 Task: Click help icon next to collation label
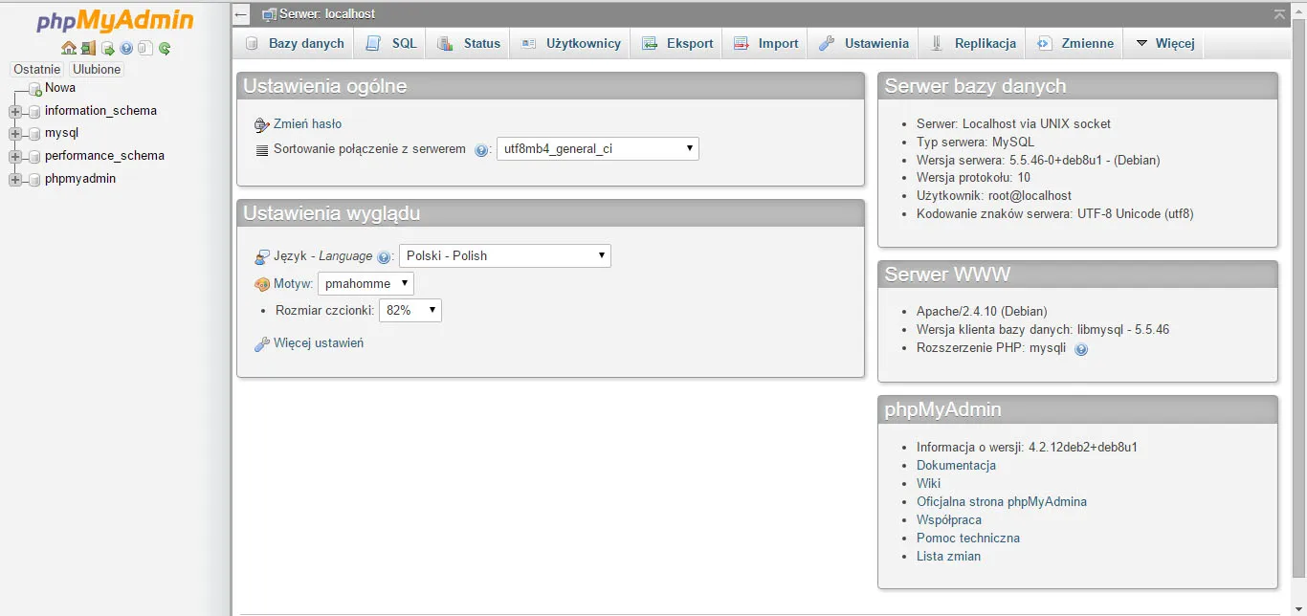coord(481,150)
